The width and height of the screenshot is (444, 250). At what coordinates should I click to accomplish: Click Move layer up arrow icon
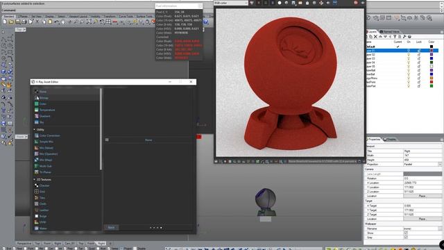[x=380, y=37]
